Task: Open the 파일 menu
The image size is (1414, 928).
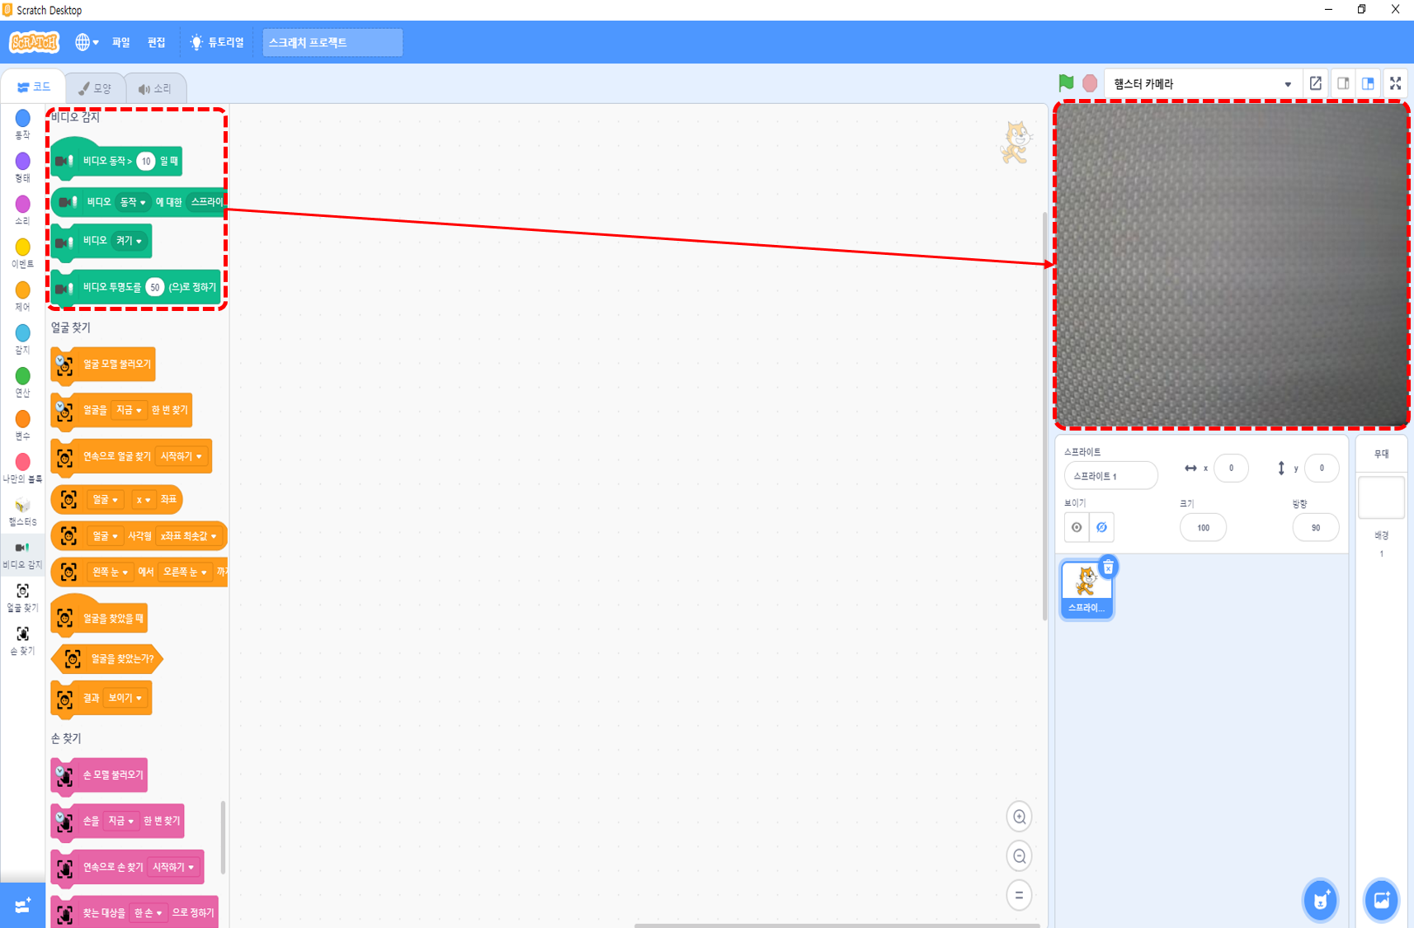Action: pos(121,42)
